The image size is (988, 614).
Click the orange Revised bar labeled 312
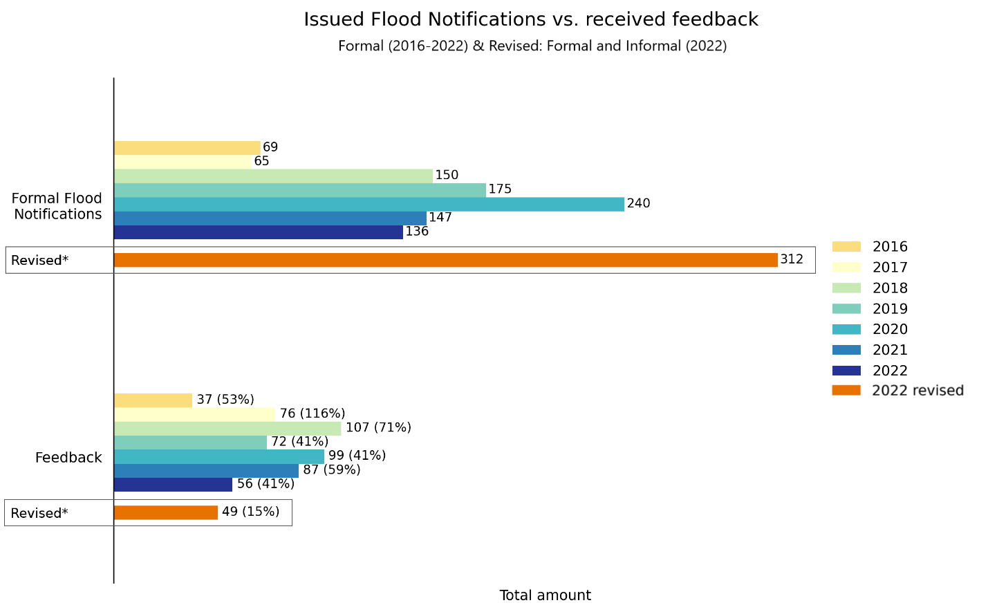[x=445, y=260]
